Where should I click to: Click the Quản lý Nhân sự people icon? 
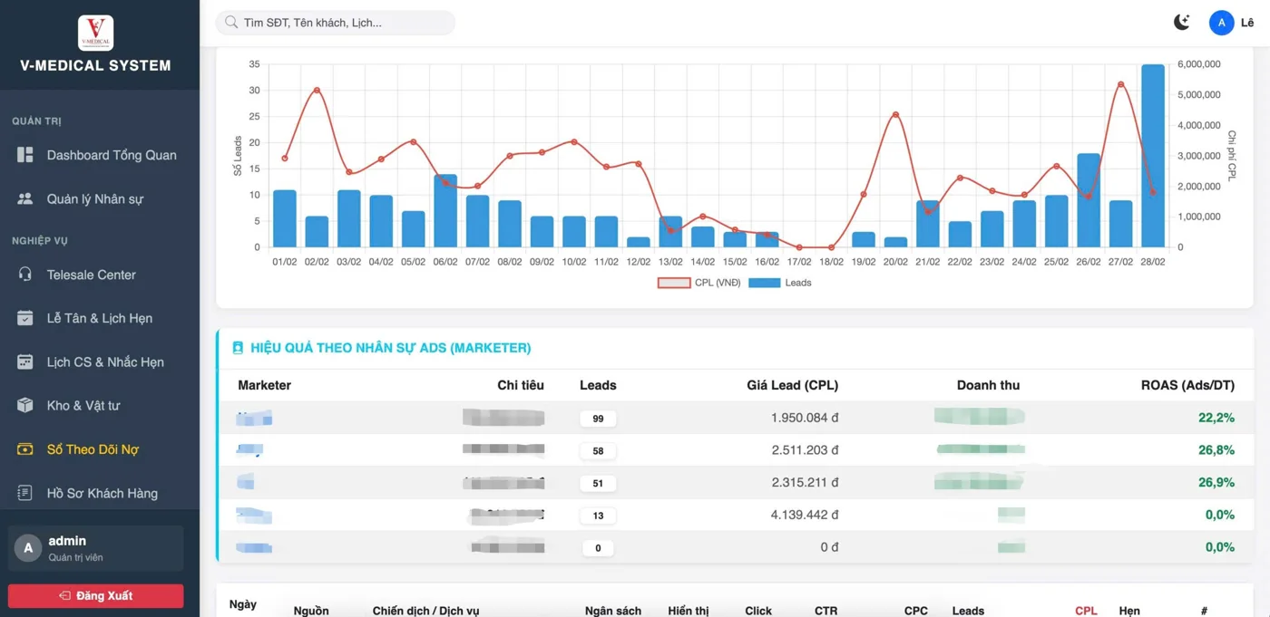point(25,198)
